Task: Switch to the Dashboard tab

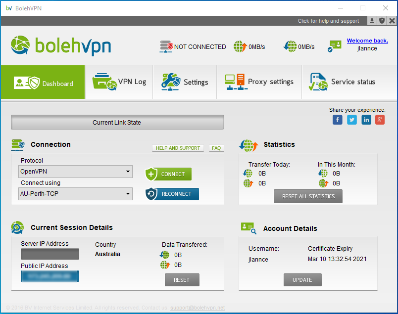Action: click(43, 82)
